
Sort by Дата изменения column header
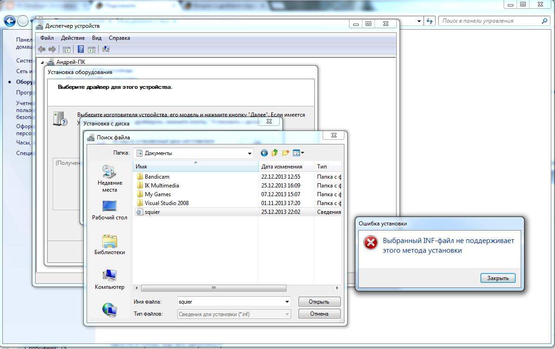tap(287, 166)
